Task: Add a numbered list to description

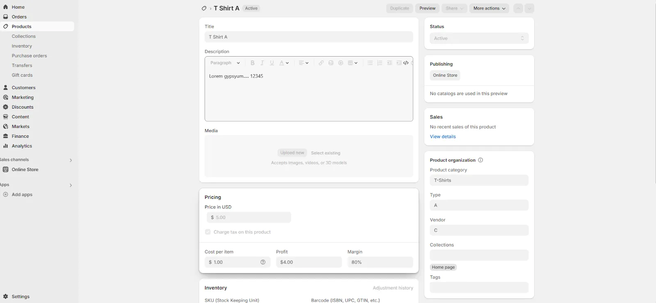Action: point(380,63)
